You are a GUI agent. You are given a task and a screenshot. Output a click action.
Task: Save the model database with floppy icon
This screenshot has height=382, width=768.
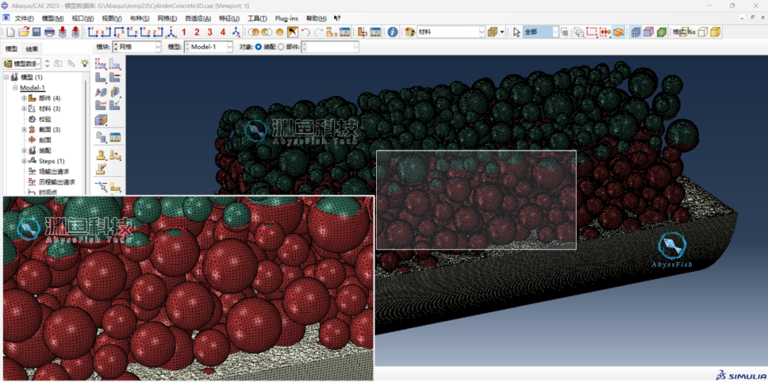click(36, 32)
